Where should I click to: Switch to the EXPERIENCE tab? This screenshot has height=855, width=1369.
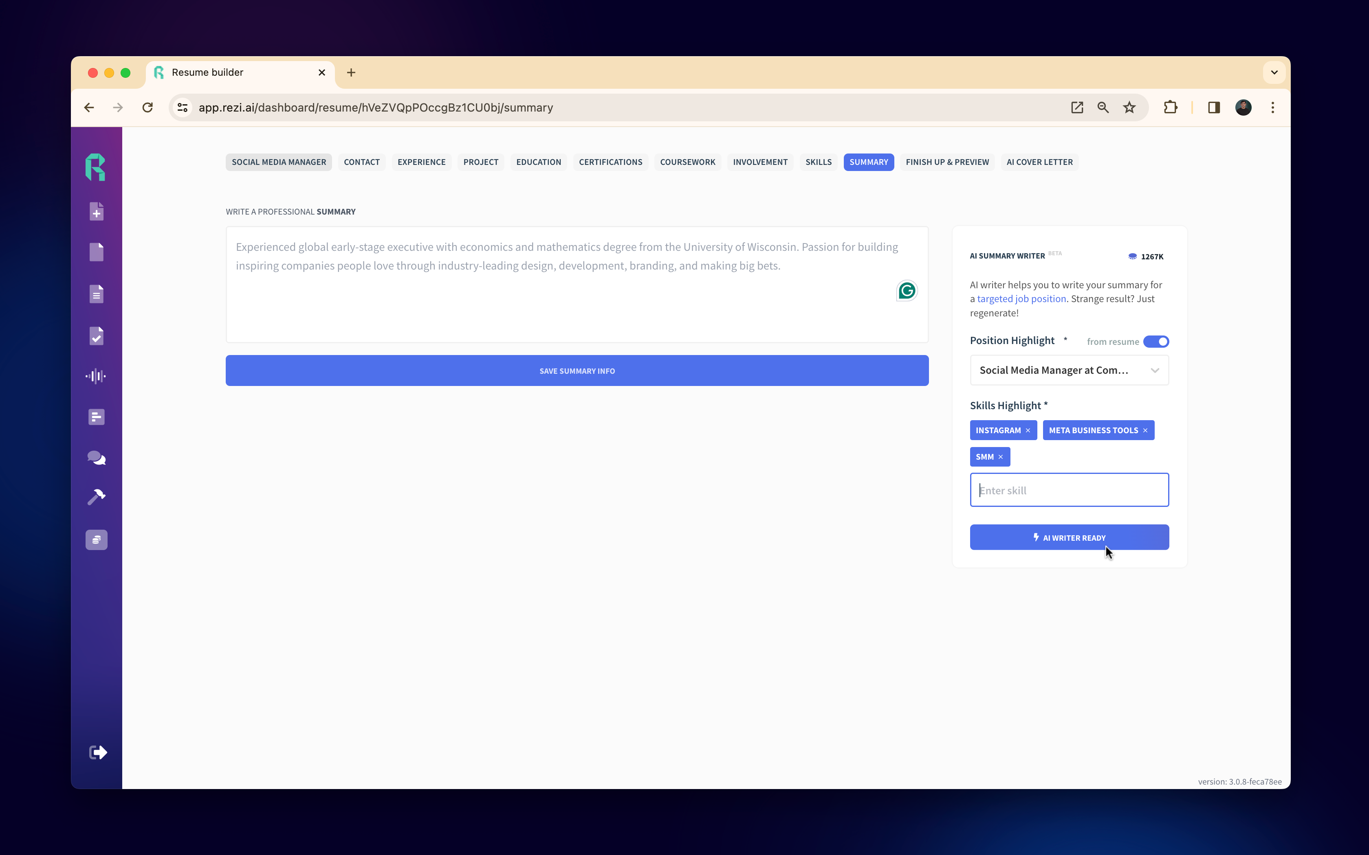click(x=421, y=162)
